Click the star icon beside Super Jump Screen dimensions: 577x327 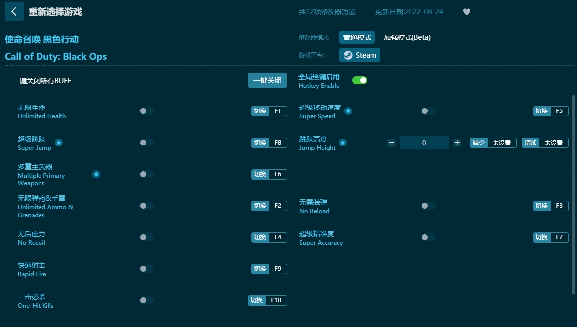coord(58,143)
